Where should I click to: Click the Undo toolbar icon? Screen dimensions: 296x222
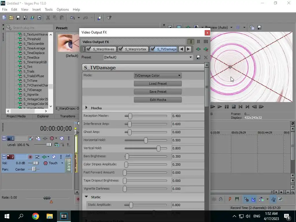[x=73, y=18]
